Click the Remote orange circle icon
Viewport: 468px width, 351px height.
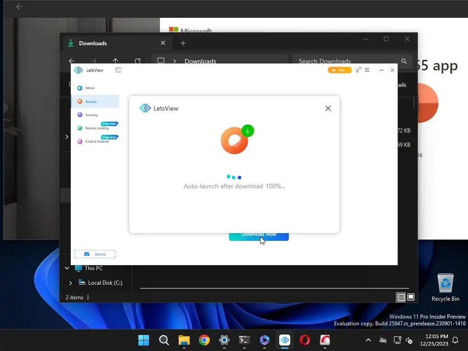(80, 101)
